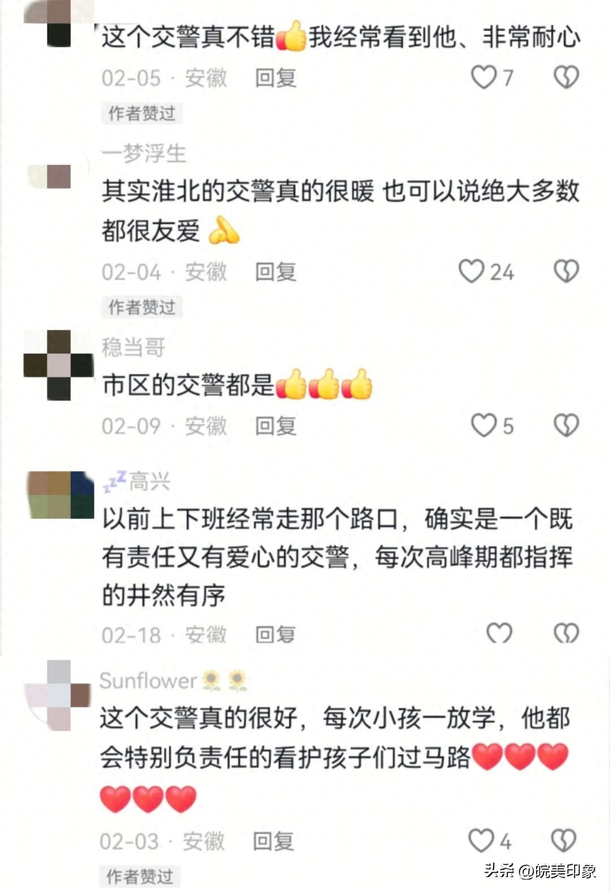Open username 一梦浮生 profile

(144, 154)
